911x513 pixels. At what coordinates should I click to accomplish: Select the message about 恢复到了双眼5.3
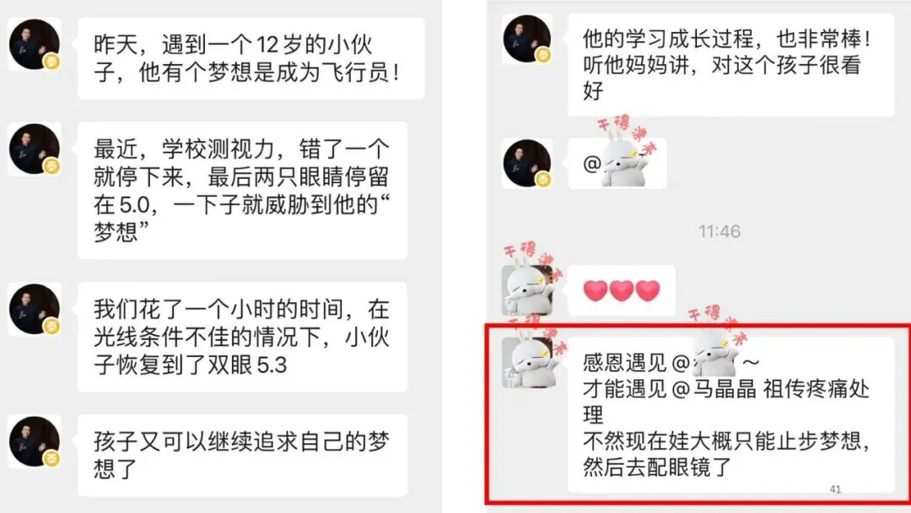pos(242,337)
